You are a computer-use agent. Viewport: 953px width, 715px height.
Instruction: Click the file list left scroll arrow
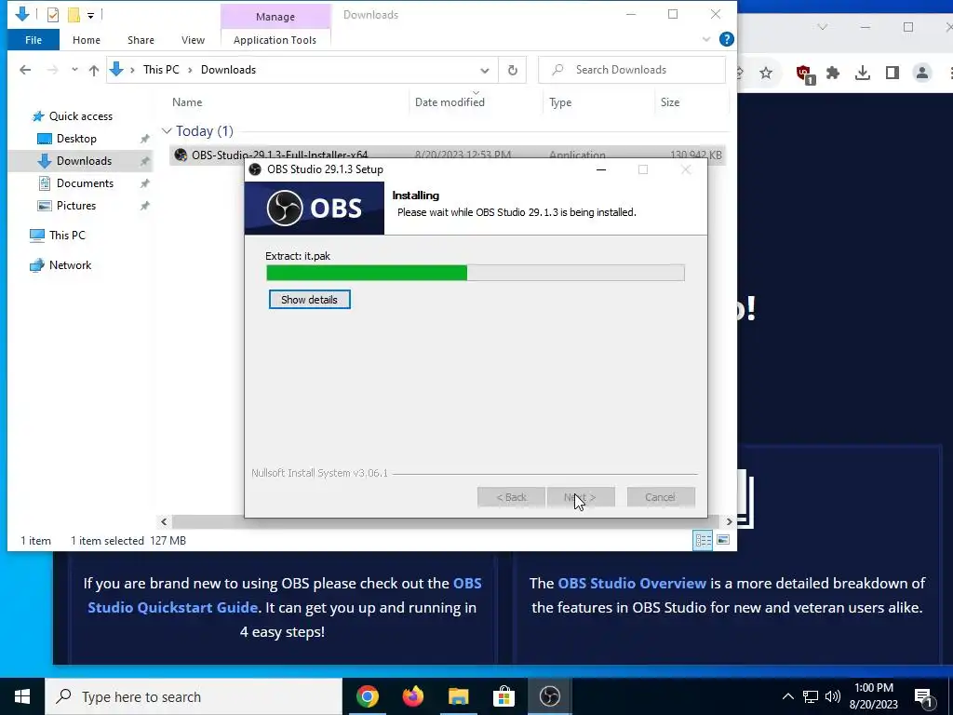pyautogui.click(x=164, y=521)
